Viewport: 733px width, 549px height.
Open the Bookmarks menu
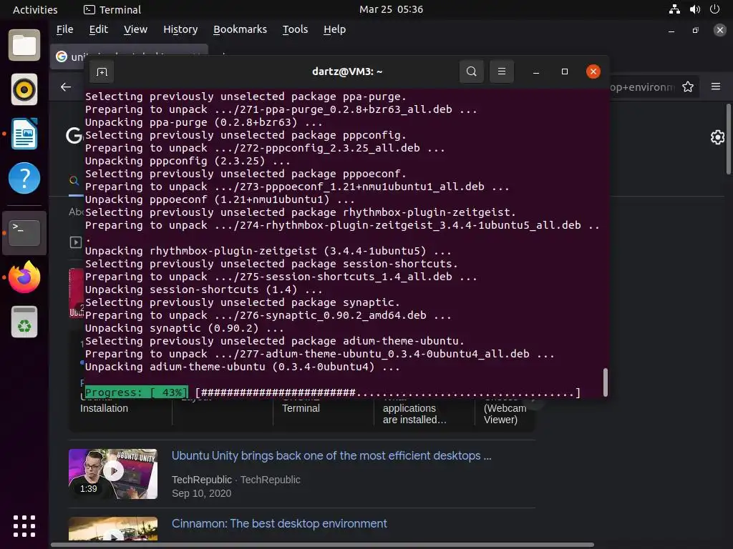(240, 29)
